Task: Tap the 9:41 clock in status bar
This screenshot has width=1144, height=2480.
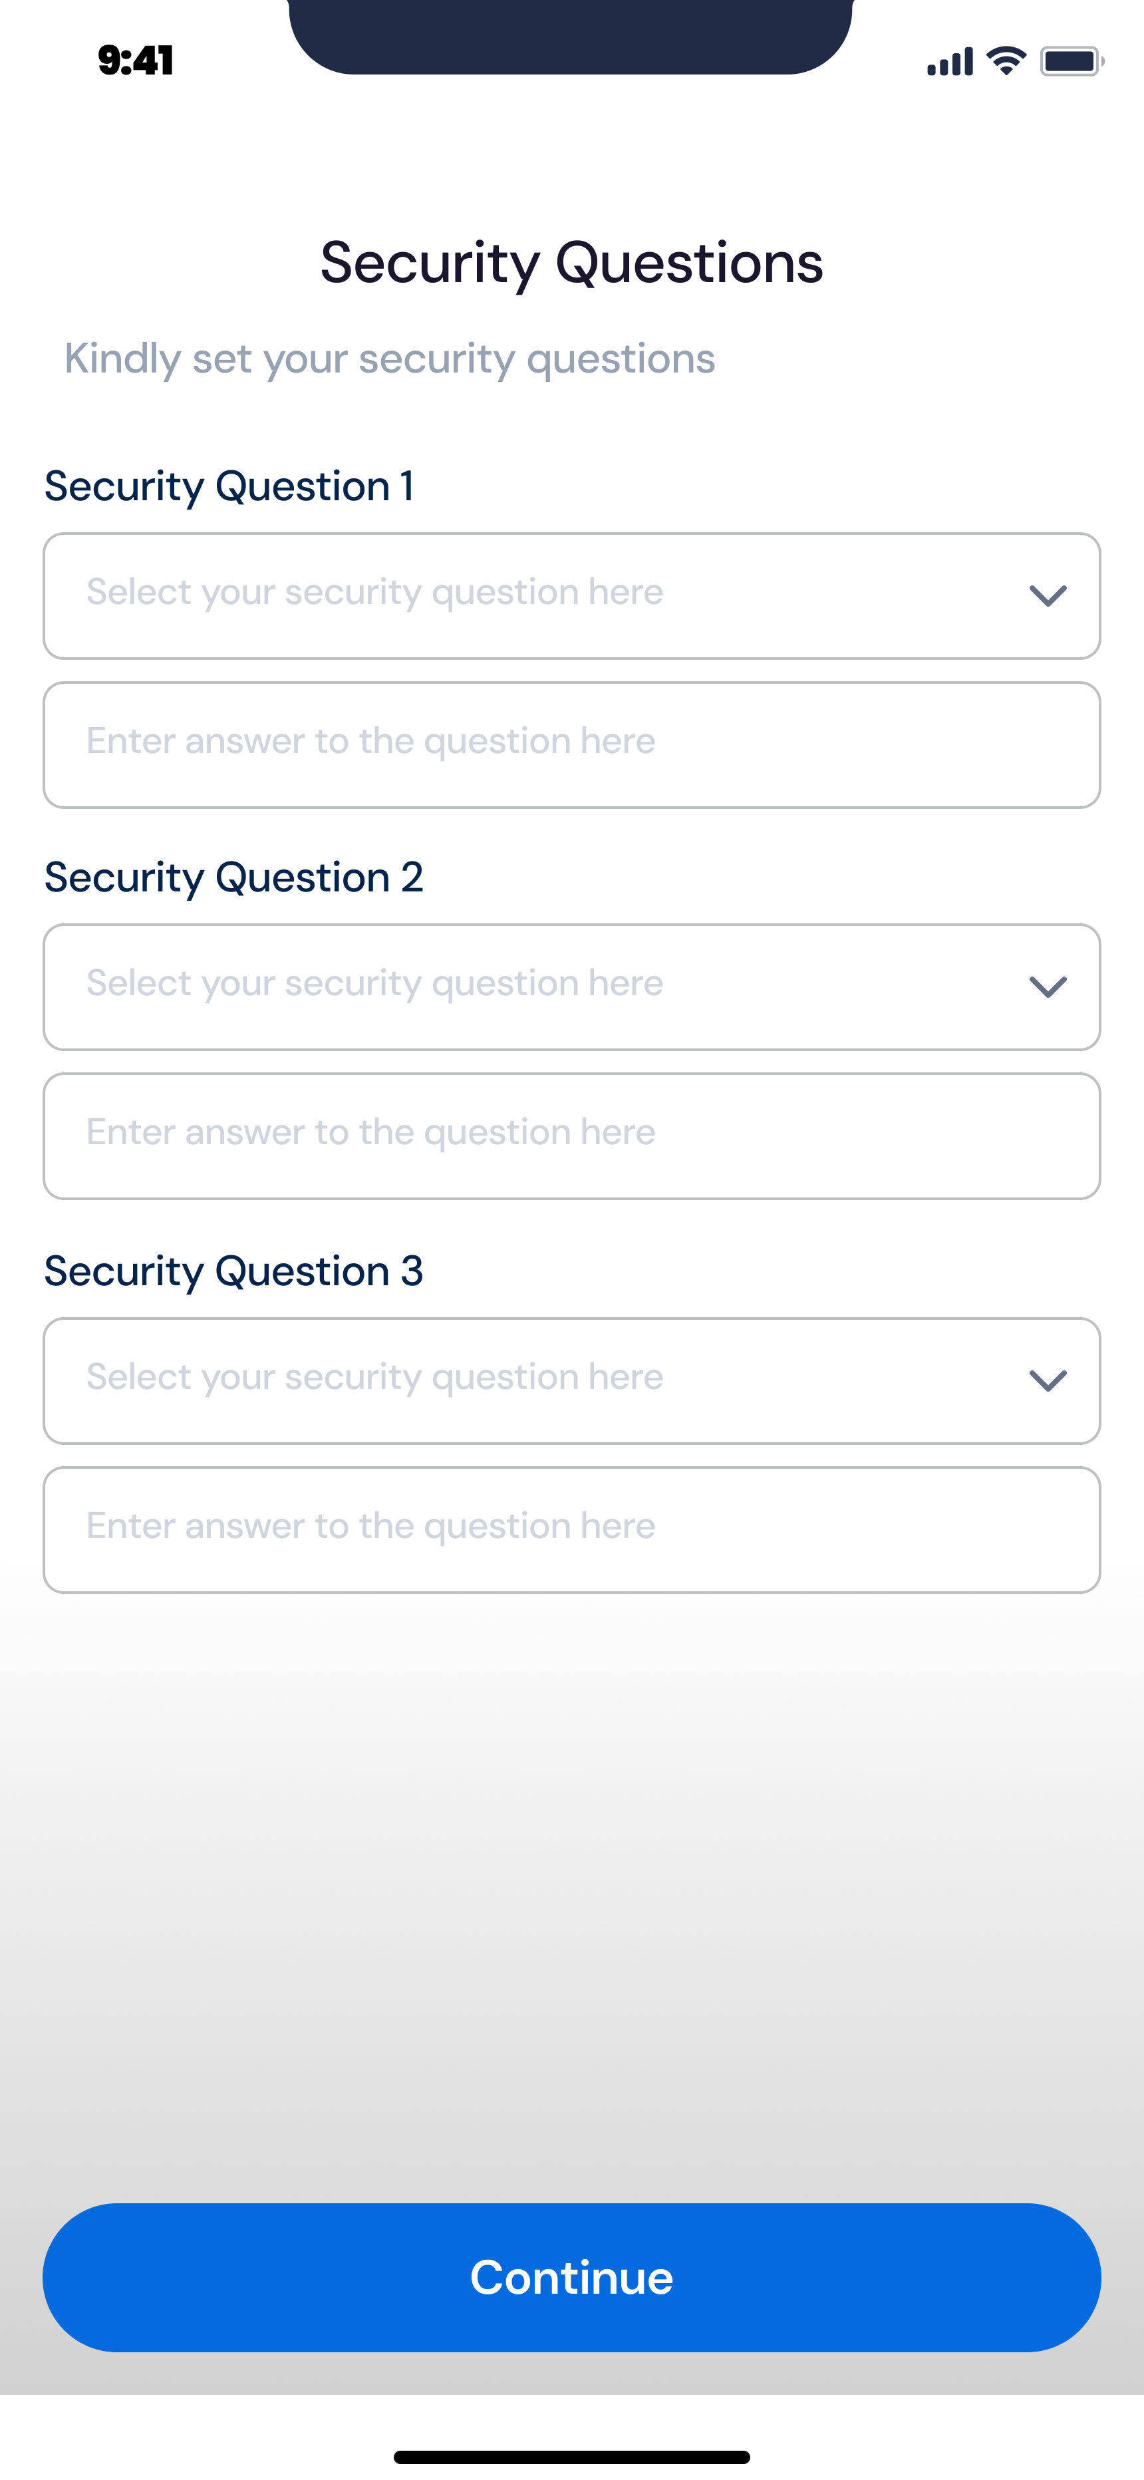Action: tap(136, 61)
